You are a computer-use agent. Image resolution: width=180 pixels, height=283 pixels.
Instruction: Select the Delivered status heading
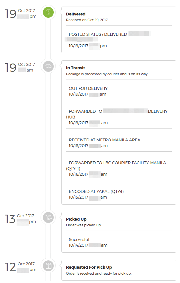(x=75, y=14)
